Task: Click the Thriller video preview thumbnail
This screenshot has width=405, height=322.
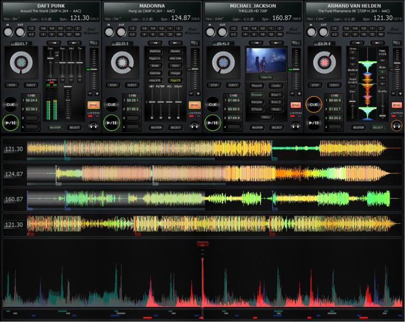Action: tap(266, 60)
